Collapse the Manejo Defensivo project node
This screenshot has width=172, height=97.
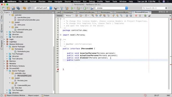(x=5, y=44)
